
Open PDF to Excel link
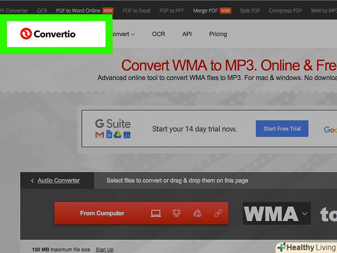(137, 11)
